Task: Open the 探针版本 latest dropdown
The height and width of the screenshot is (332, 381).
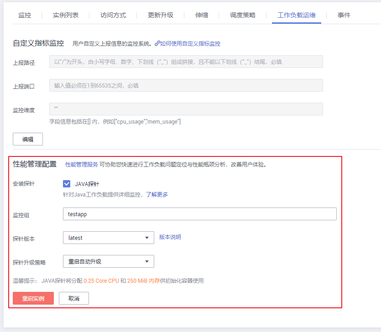Action: 108,238
